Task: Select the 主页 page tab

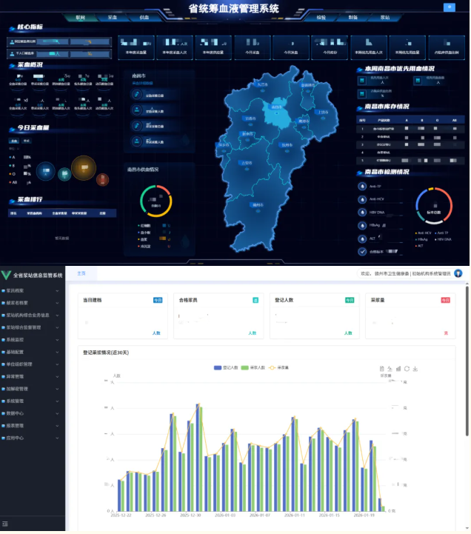Action: click(81, 274)
